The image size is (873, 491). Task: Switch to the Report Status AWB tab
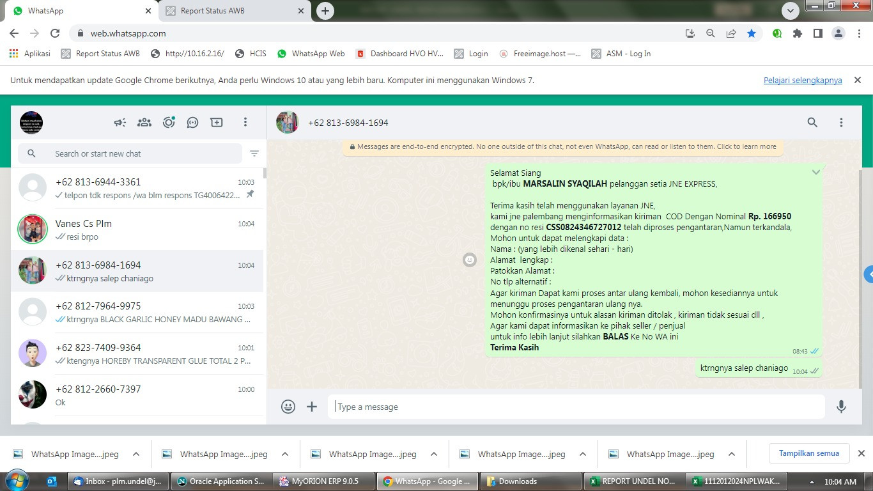pyautogui.click(x=235, y=11)
